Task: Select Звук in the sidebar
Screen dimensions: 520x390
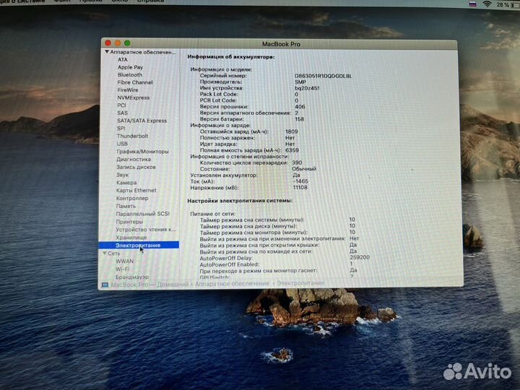Action: click(122, 175)
